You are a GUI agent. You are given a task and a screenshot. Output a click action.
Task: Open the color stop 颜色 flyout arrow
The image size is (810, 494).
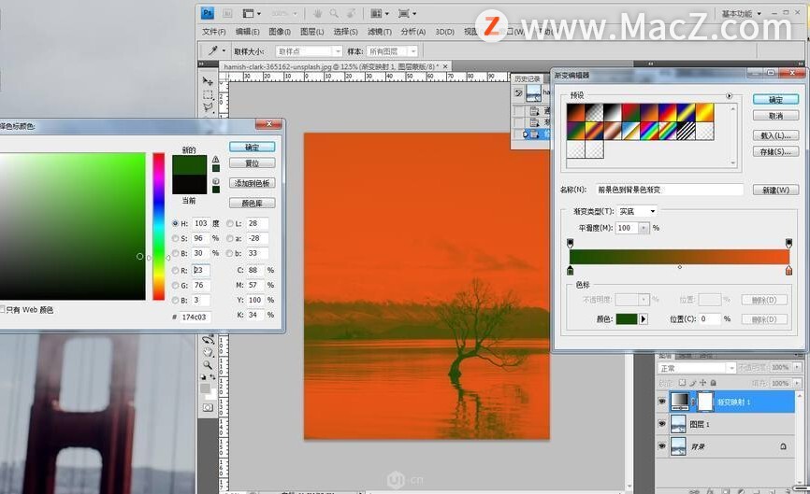644,319
